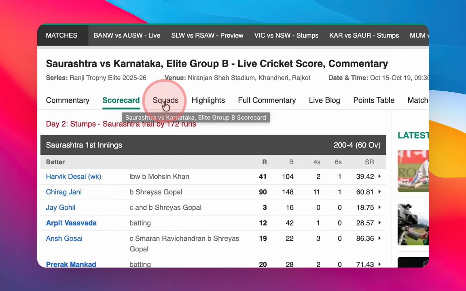The image size is (466, 291).
Task: Open the camera operator news thumbnail
Action: (x=413, y=224)
